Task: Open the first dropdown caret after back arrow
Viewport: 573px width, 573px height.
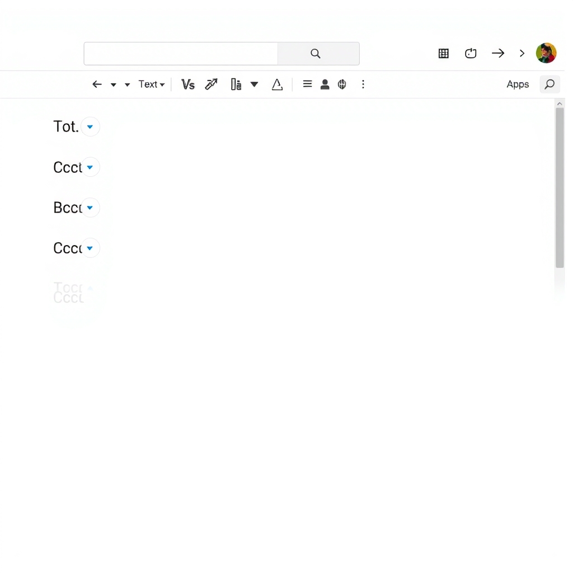Action: click(x=113, y=85)
